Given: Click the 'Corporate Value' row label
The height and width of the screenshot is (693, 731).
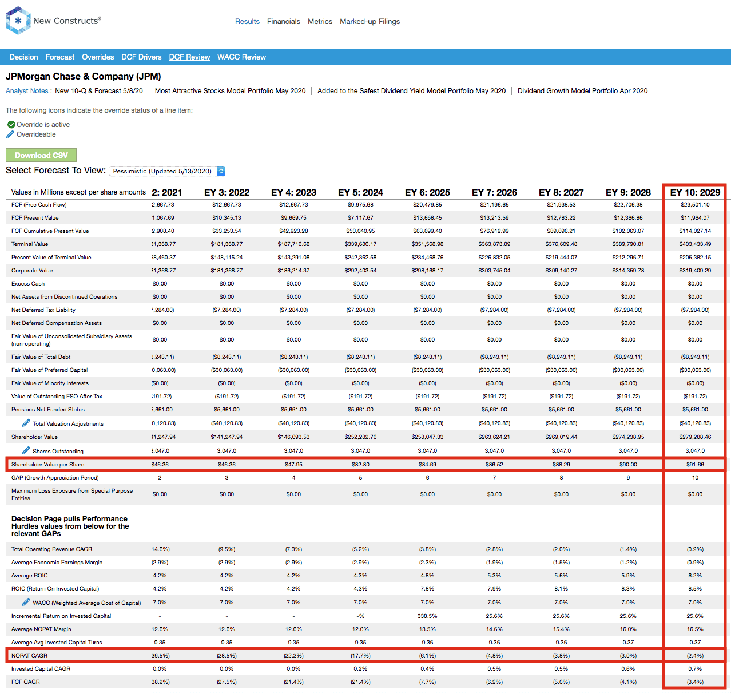Looking at the screenshot, I should [x=32, y=271].
